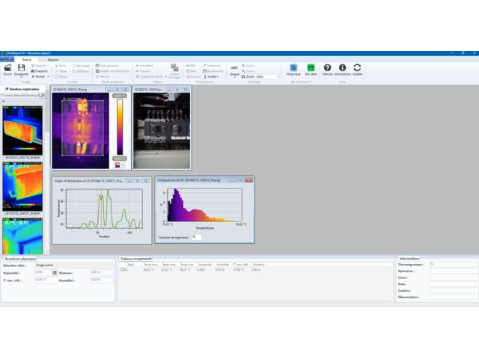This screenshot has height=359, width=479.
Task: Click the Ouvrir folder icon
Action: coord(7,67)
